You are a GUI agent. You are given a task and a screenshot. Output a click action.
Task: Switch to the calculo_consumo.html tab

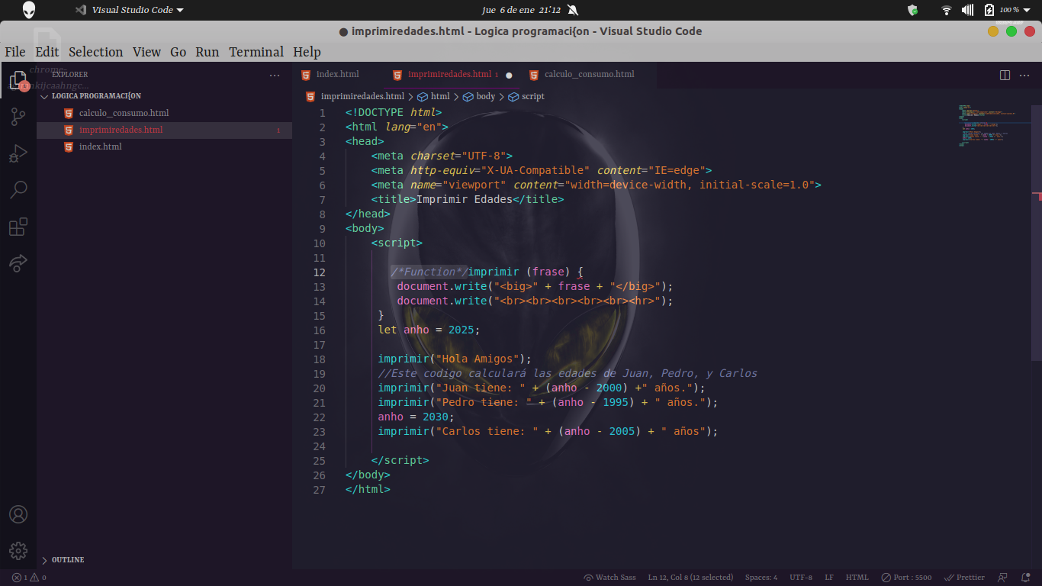tap(589, 75)
